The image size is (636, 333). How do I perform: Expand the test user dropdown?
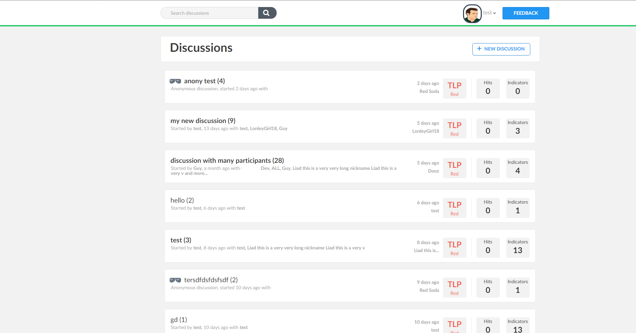coord(489,13)
